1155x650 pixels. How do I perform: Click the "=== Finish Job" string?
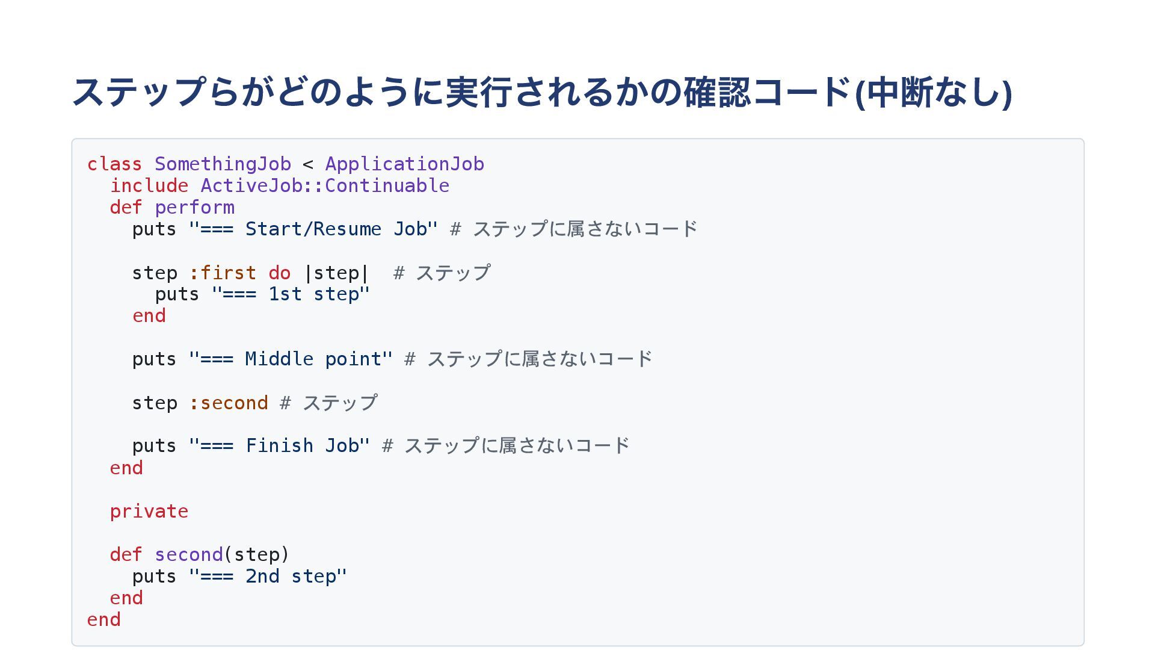click(x=279, y=446)
